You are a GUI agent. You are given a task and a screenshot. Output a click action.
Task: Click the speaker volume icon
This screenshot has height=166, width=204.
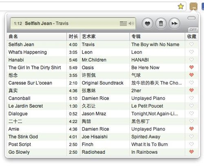pos(131,24)
